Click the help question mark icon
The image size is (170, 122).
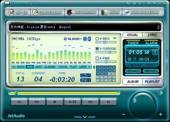click(145, 3)
